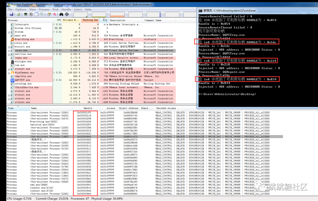Collapse the HipsDaemon.exe tree node

click(9, 73)
